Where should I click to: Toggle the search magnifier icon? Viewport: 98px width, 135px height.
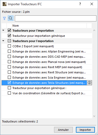tap(11, 18)
